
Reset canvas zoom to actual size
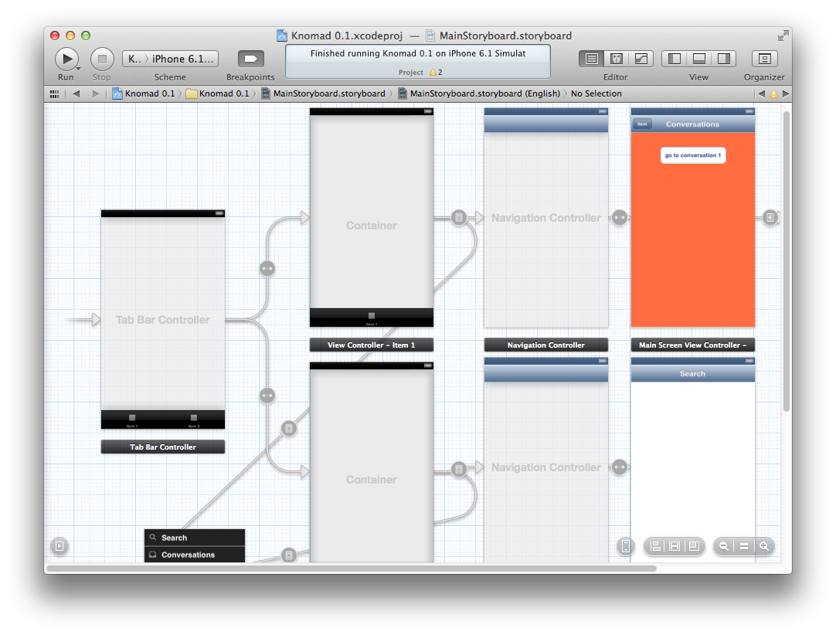744,546
